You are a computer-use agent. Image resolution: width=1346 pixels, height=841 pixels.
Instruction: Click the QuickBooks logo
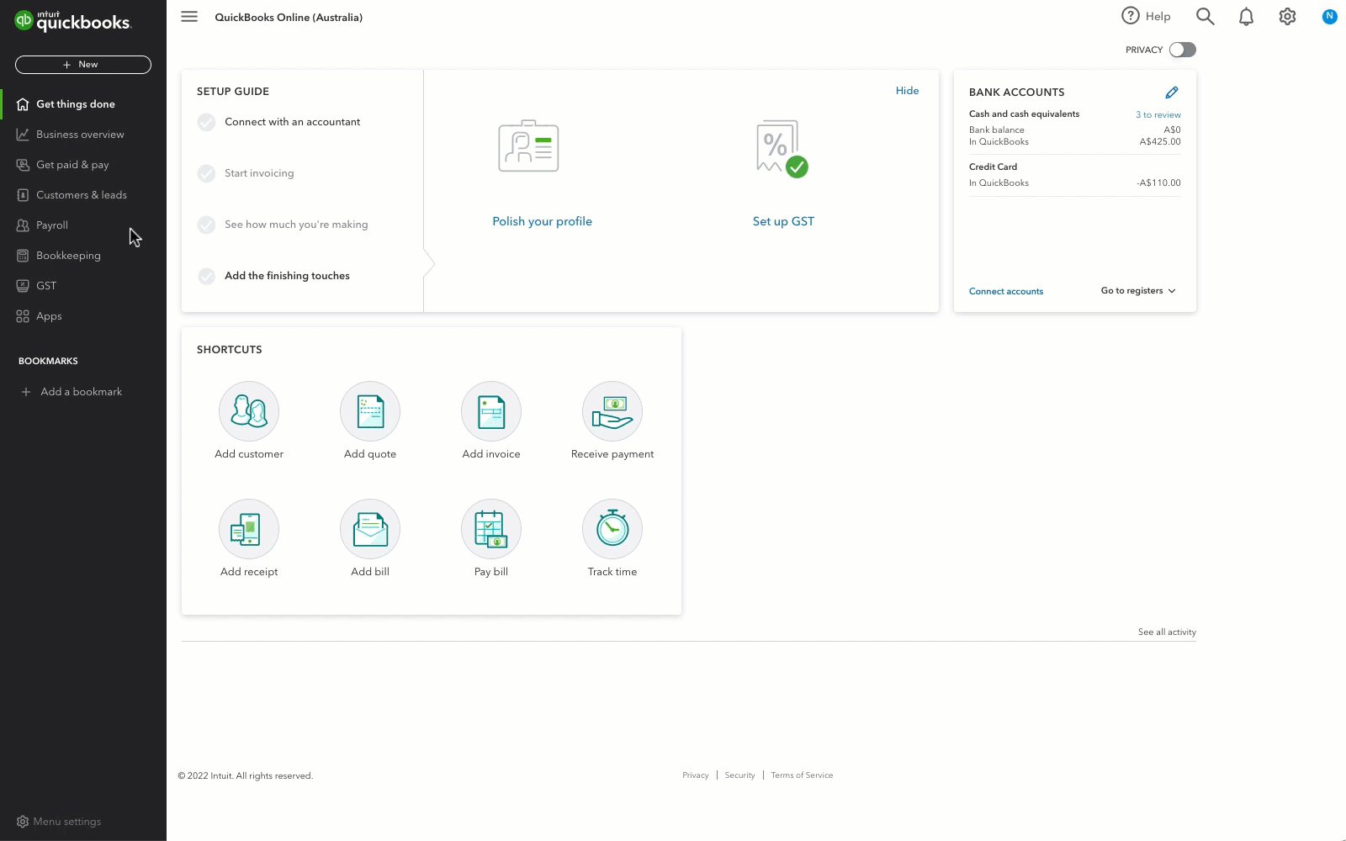tap(72, 21)
